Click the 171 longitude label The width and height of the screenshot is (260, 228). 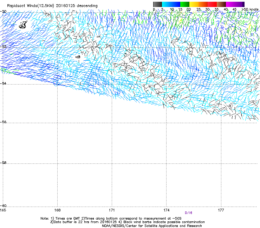coord(112,210)
